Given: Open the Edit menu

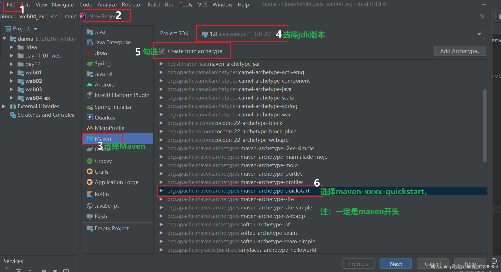Looking at the screenshot, I should pos(26,5).
